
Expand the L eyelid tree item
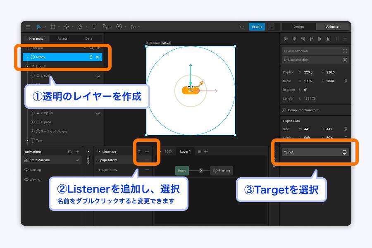(x=32, y=76)
